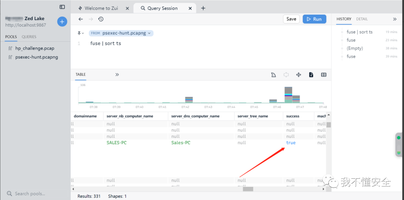Click the Save button
Image resolution: width=404 pixels, height=200 pixels.
pyautogui.click(x=291, y=19)
